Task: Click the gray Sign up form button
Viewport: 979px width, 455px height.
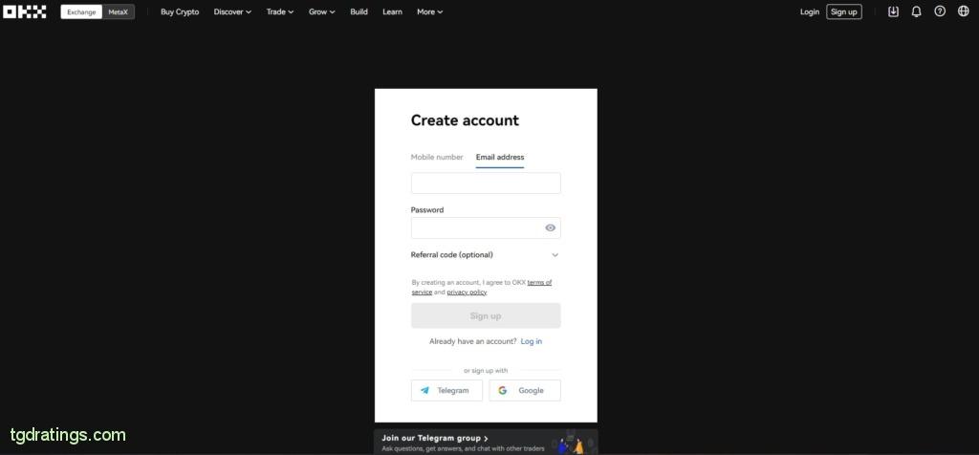Action: click(x=485, y=315)
